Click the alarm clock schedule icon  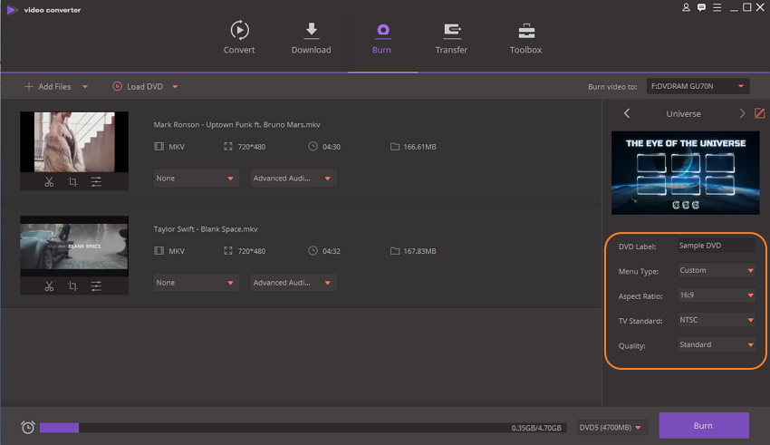tap(27, 427)
